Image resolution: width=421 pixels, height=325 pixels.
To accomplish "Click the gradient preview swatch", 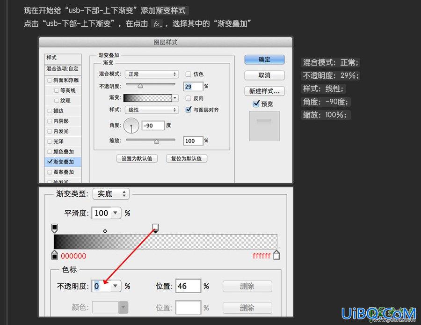I will click(148, 98).
